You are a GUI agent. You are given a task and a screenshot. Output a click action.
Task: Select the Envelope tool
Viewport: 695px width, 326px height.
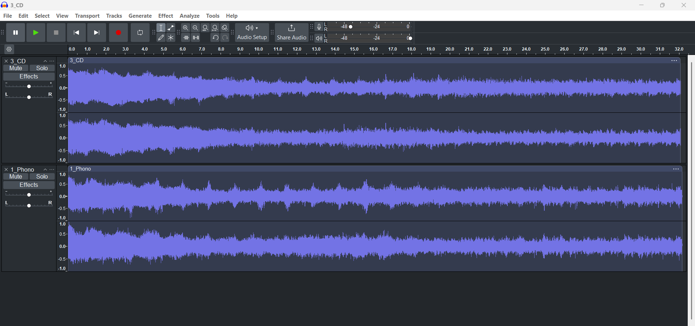click(x=171, y=28)
